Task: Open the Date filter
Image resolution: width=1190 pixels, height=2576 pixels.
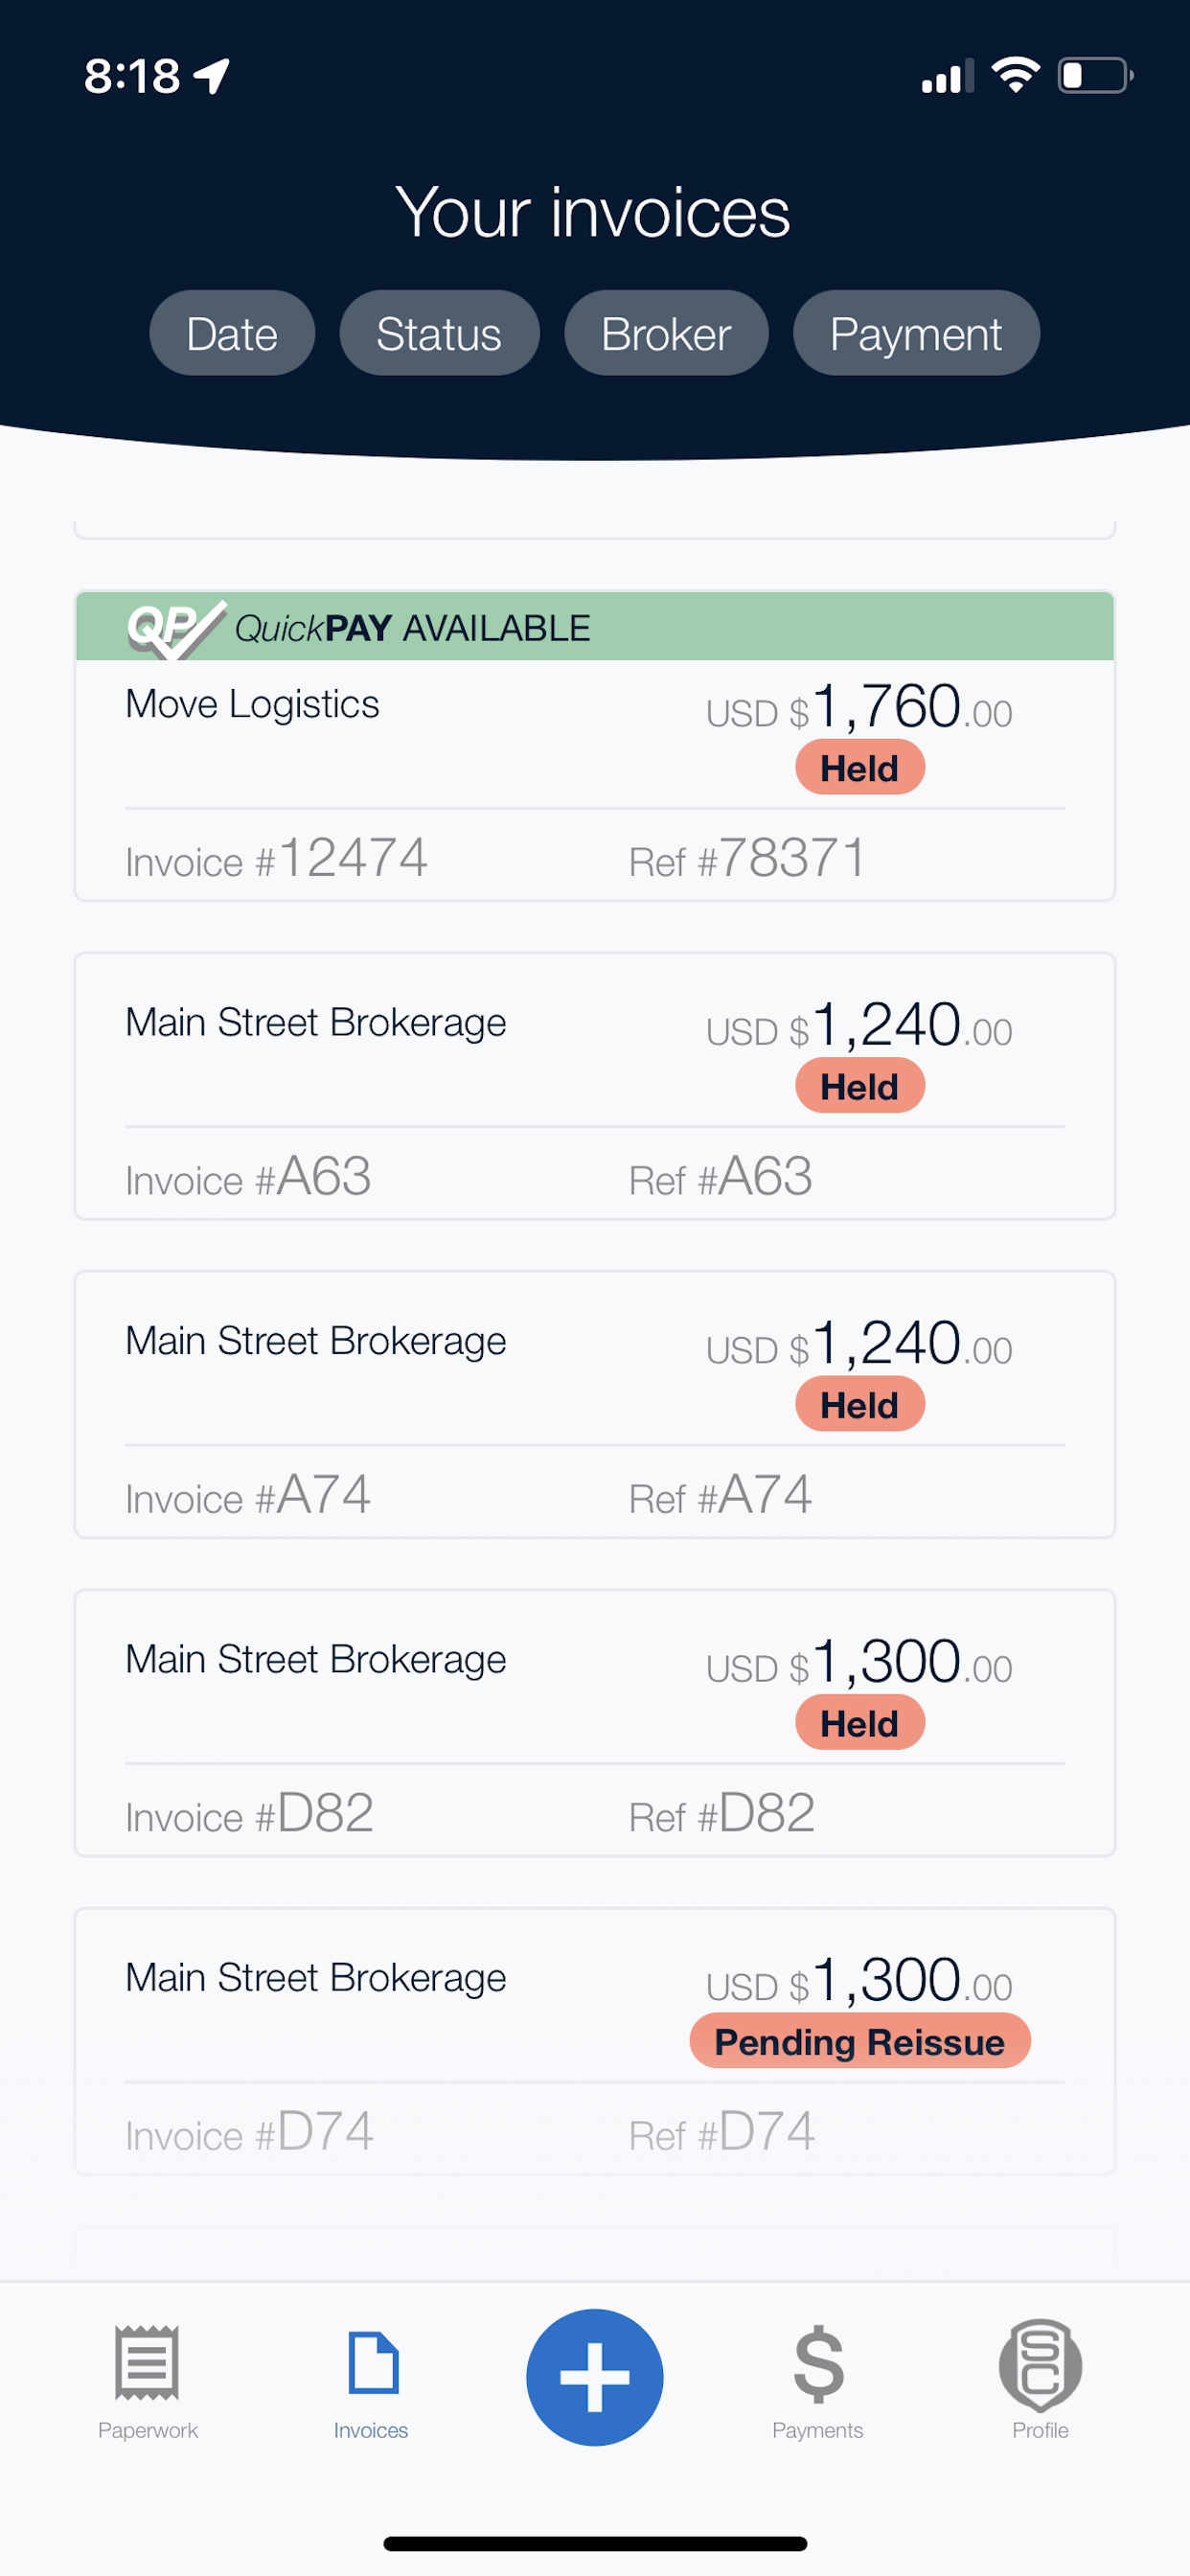Action: pos(232,333)
